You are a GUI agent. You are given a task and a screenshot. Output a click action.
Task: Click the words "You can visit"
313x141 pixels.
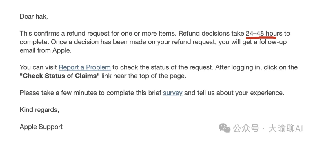tap(38, 67)
